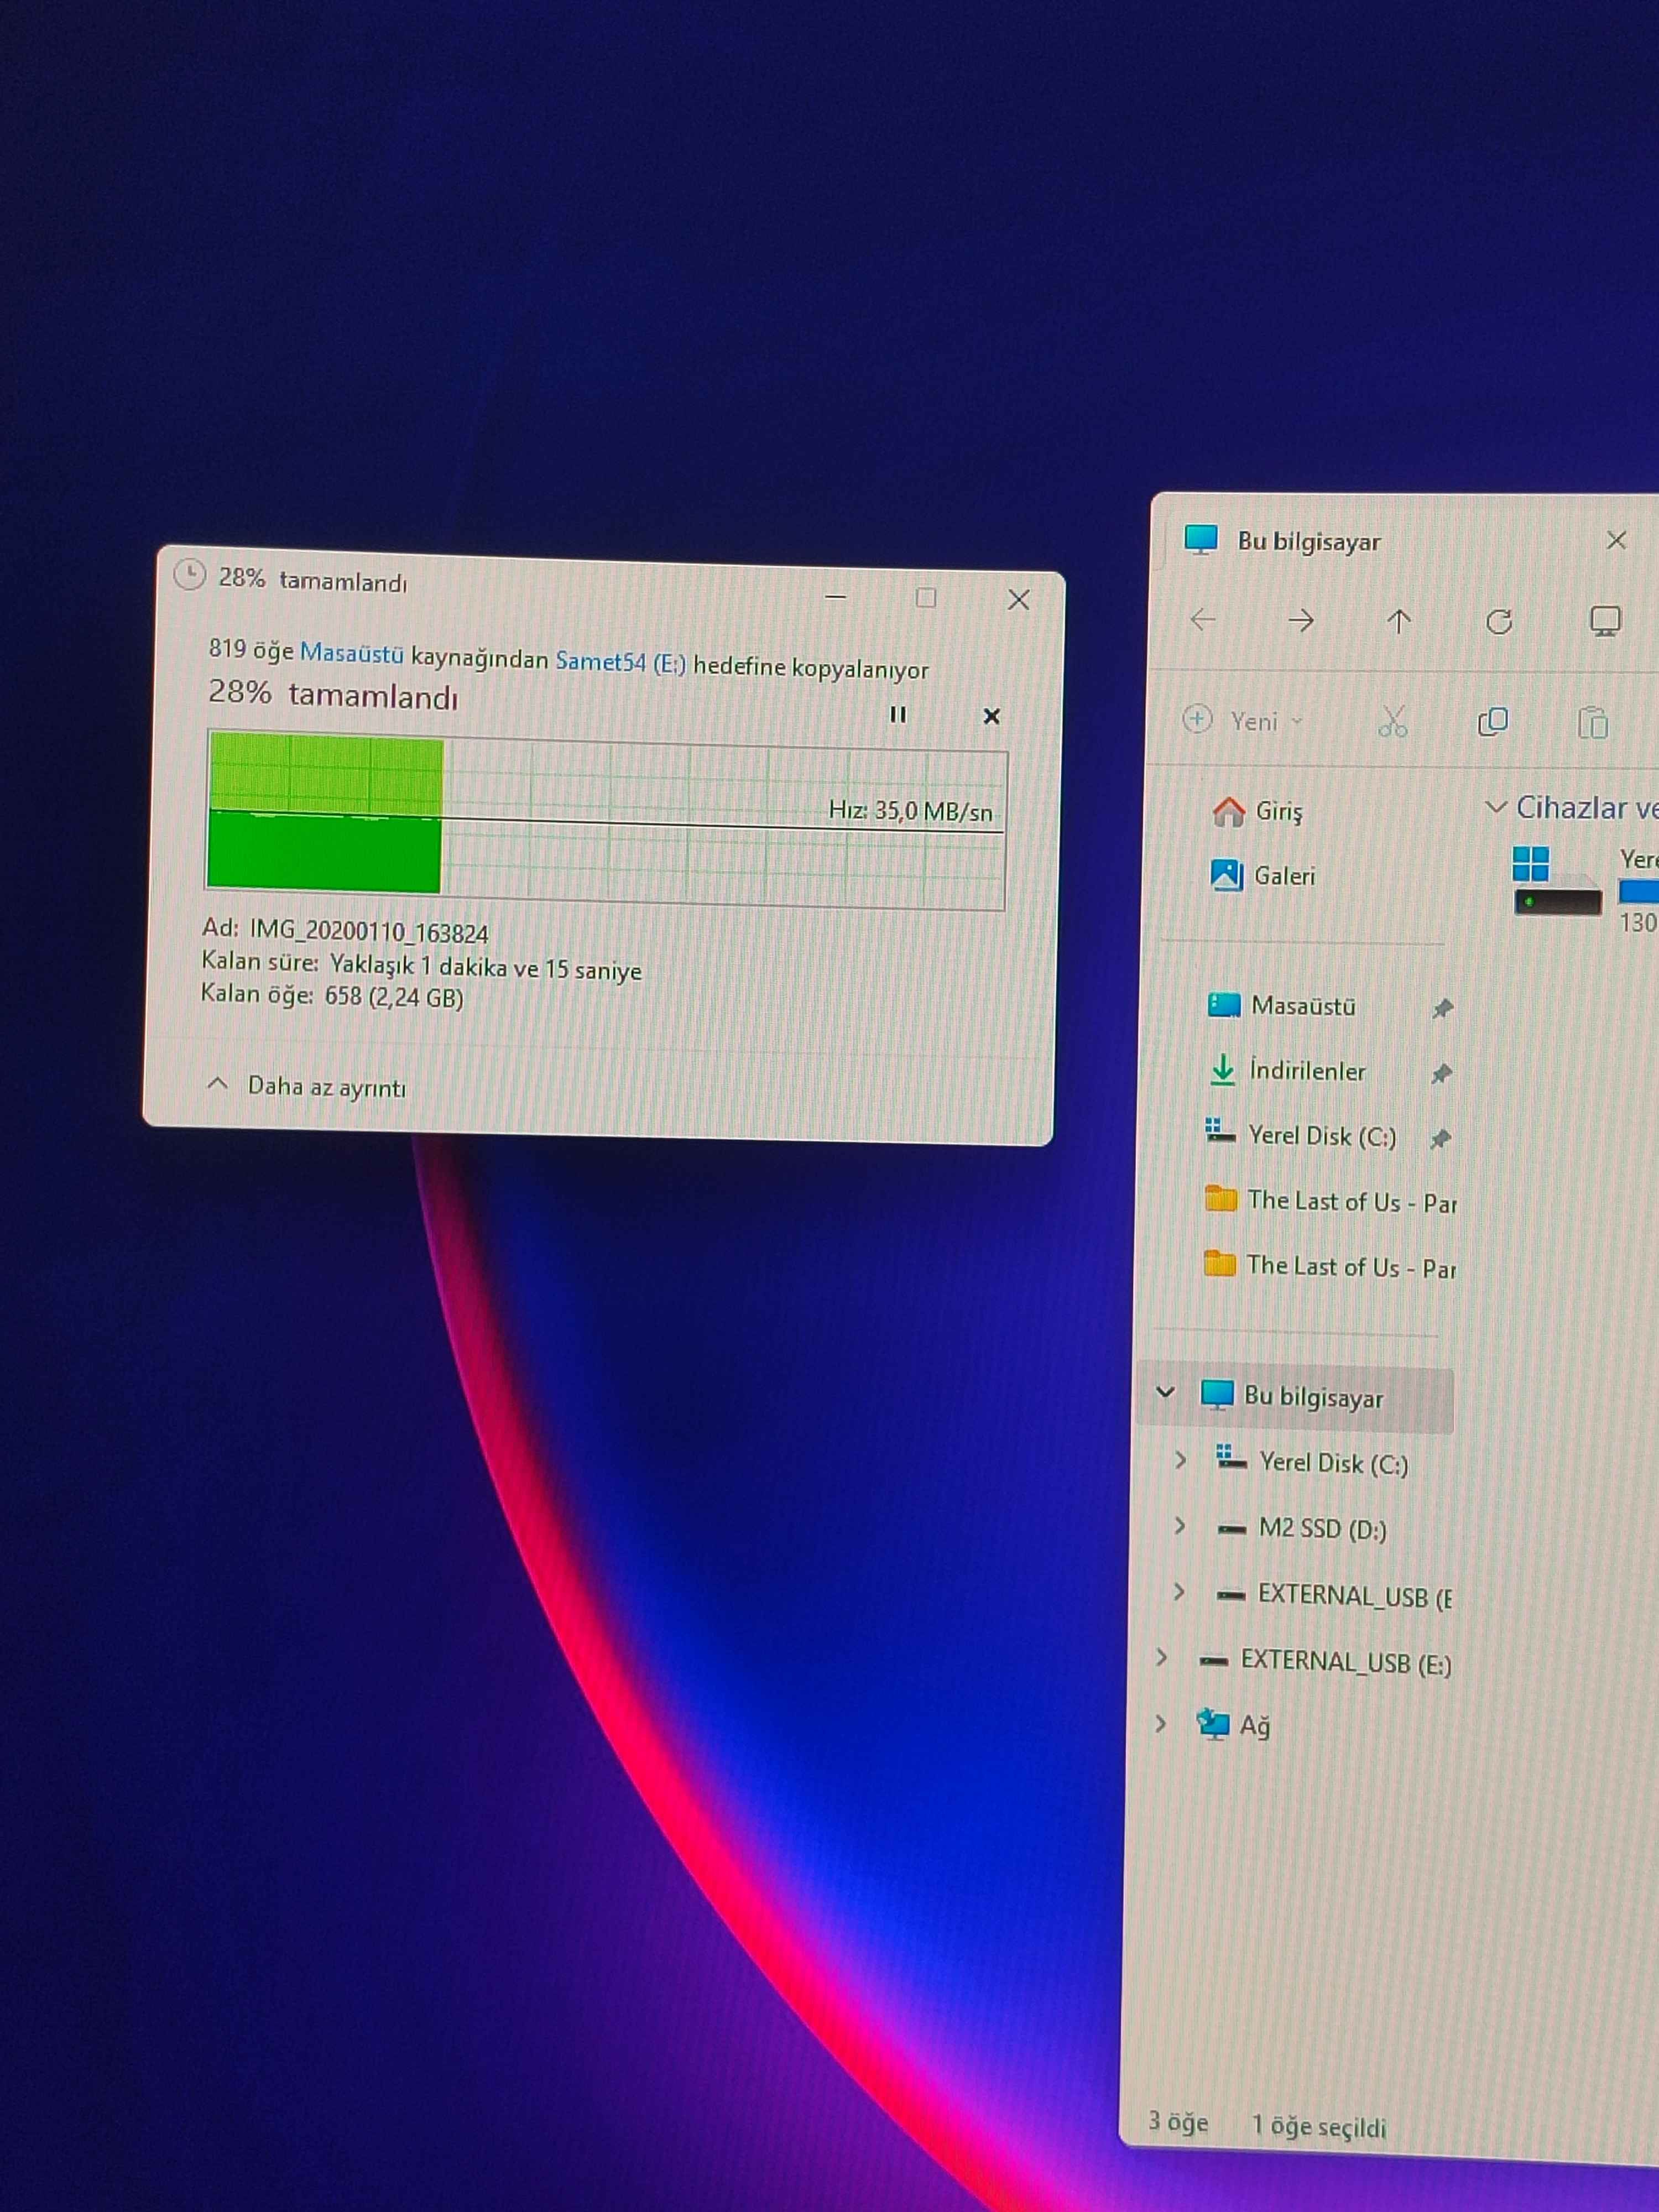Open first The Last of Us folder
Screen dimensions: 1659x2212
coord(1330,1200)
